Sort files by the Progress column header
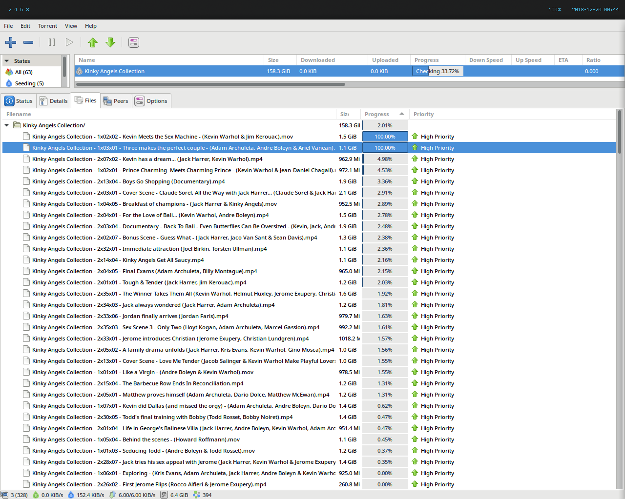The height and width of the screenshot is (499, 625). [x=377, y=114]
